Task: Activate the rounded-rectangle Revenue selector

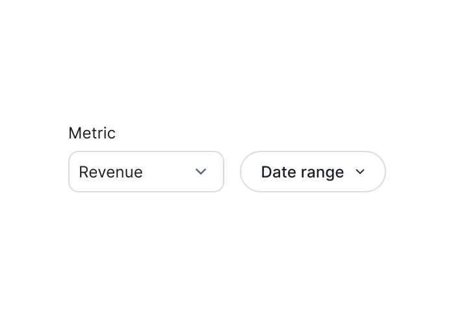Action: pyautogui.click(x=146, y=172)
